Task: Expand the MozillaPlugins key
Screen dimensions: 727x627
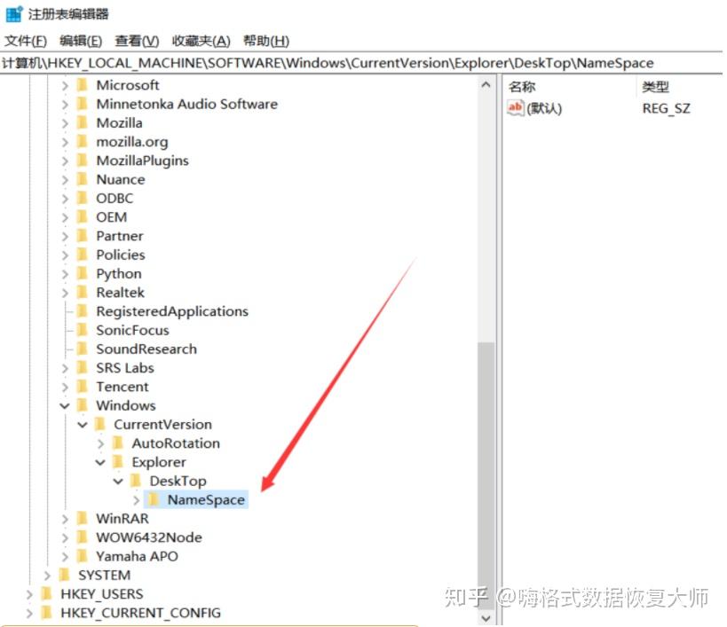Action: pyautogui.click(x=65, y=161)
